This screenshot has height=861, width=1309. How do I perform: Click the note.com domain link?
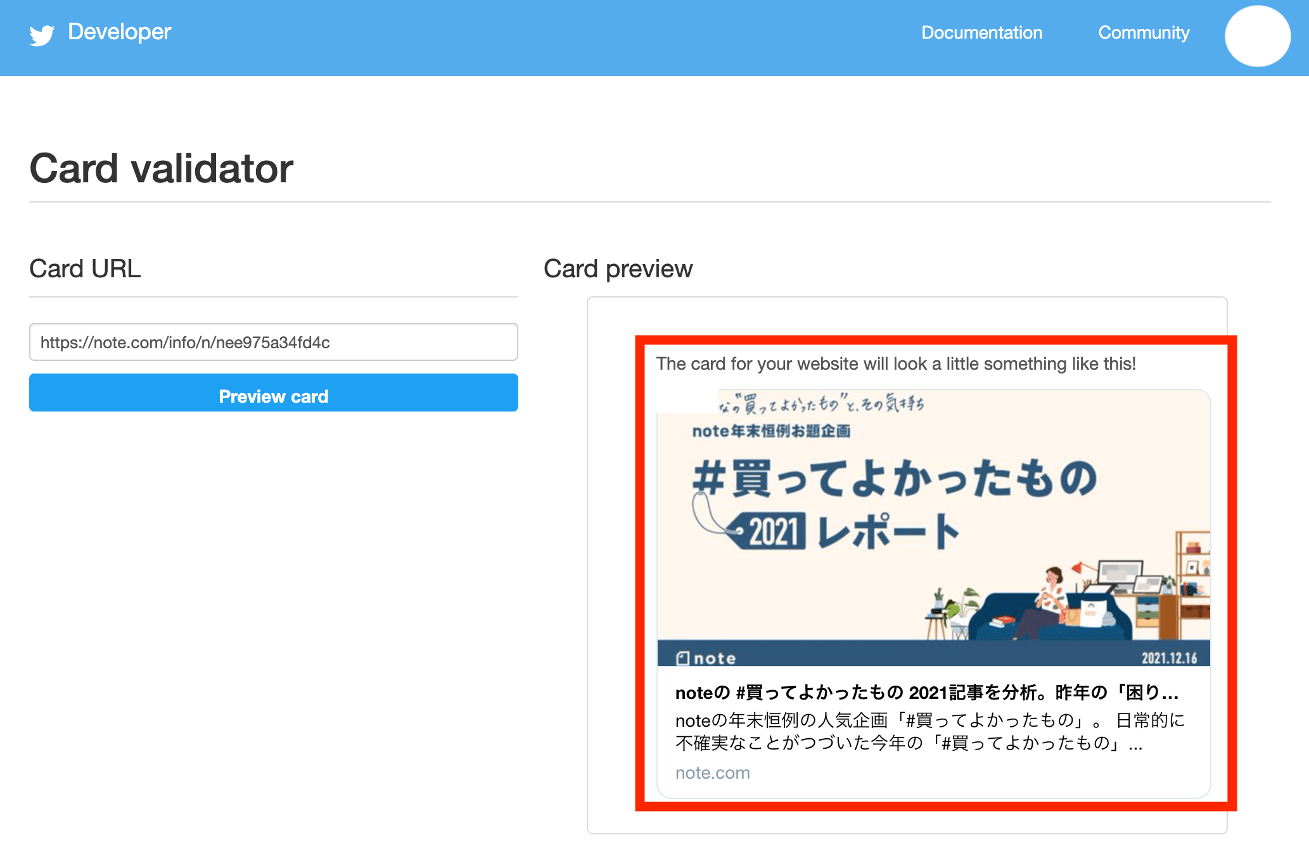pos(712,773)
